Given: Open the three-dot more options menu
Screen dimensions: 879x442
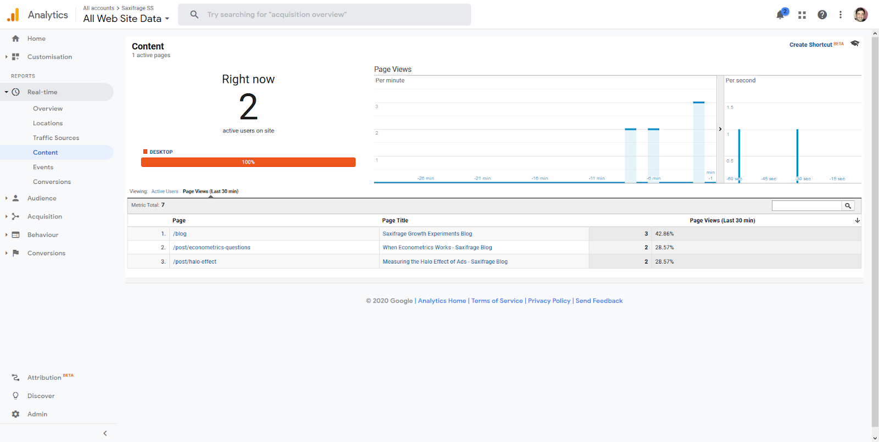Looking at the screenshot, I should (841, 15).
